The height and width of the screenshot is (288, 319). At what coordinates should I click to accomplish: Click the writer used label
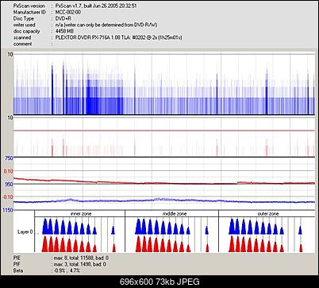[x=25, y=25]
